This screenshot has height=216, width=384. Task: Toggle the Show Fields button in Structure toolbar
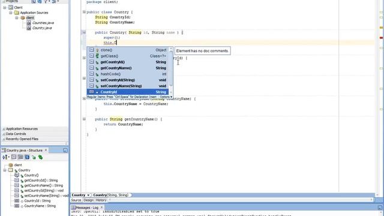coord(20,157)
